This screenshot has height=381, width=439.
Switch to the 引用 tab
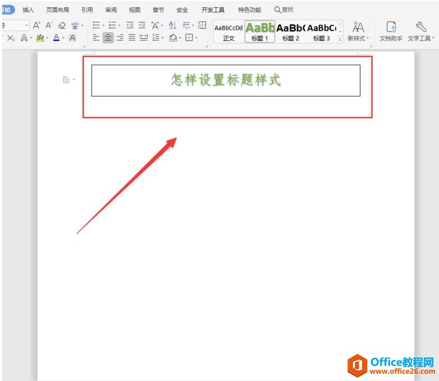tap(87, 10)
